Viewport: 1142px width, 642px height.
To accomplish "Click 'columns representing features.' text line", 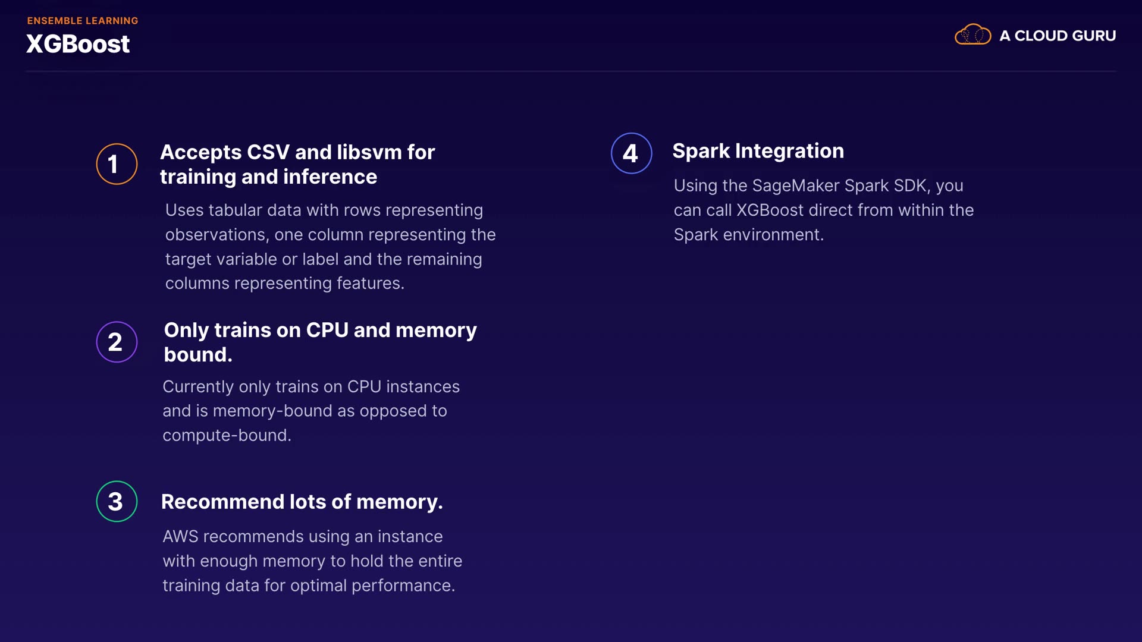I will pos(284,284).
